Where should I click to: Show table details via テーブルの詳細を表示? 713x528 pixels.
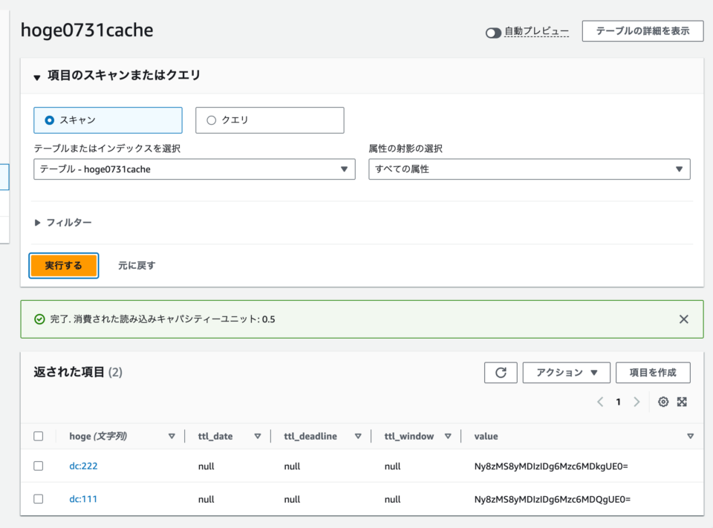coord(642,31)
